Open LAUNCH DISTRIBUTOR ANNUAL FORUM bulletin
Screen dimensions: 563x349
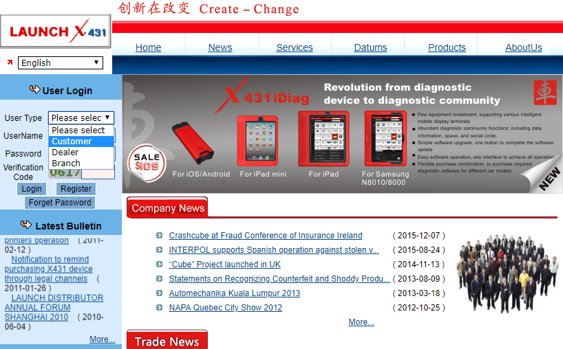[x=54, y=307]
